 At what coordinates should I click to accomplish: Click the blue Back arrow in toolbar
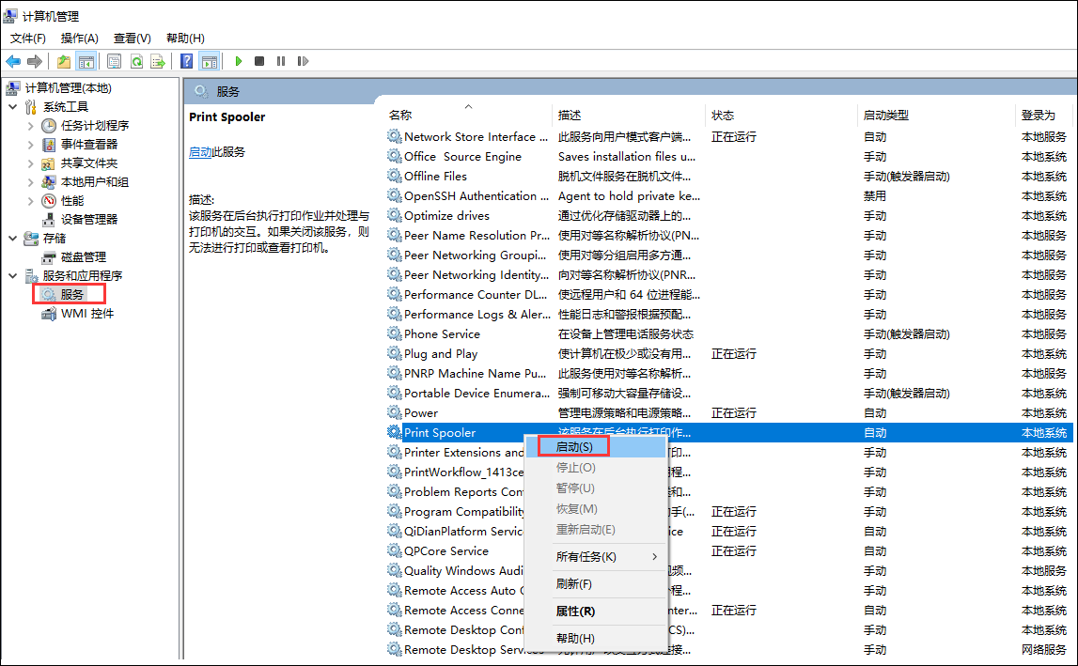click(13, 61)
